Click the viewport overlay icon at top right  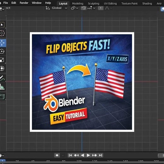pos(162,9)
